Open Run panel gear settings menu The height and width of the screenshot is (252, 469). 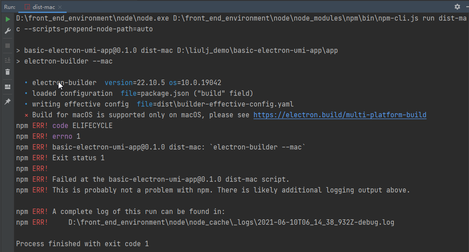point(457,7)
